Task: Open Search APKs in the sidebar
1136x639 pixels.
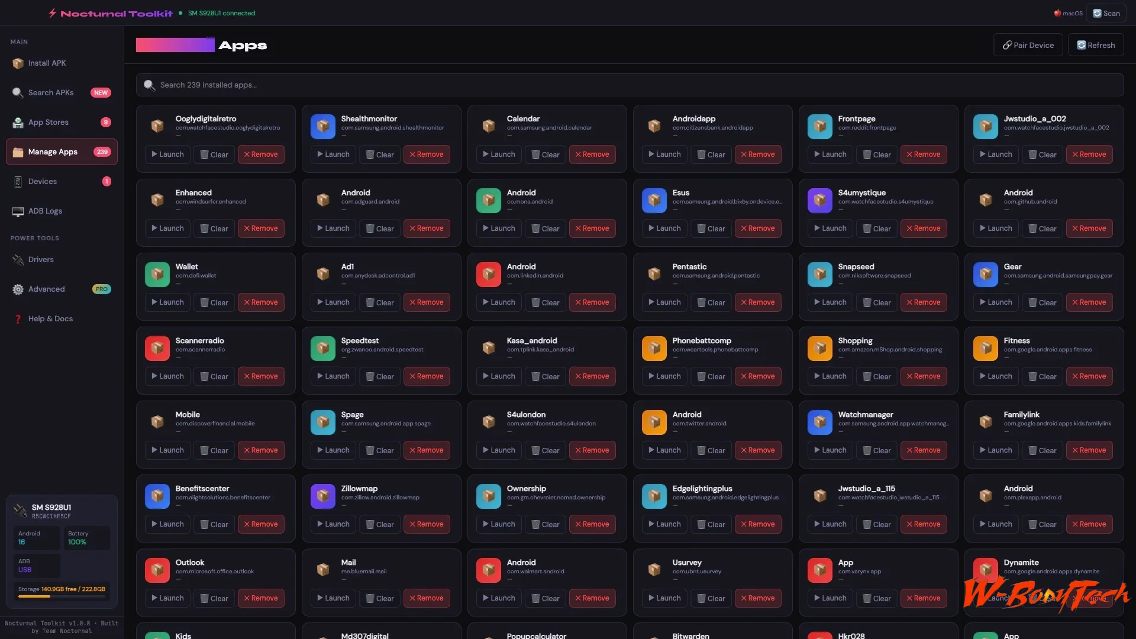Action: point(62,93)
